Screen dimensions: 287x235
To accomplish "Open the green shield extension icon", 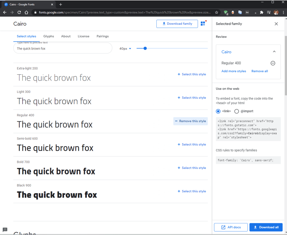I will [x=226, y=12].
